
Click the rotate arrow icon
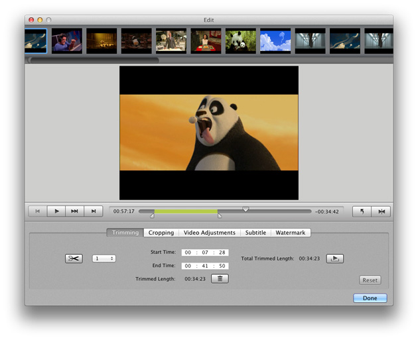pyautogui.click(x=362, y=211)
